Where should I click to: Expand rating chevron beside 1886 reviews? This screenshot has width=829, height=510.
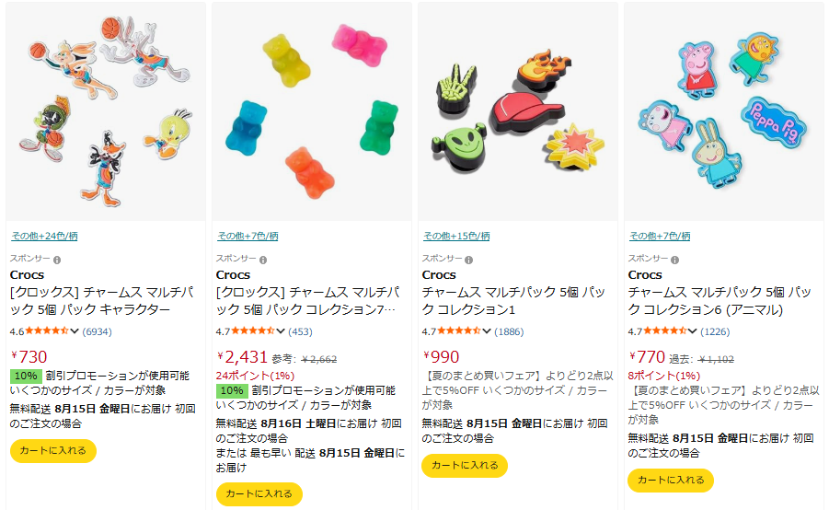487,331
